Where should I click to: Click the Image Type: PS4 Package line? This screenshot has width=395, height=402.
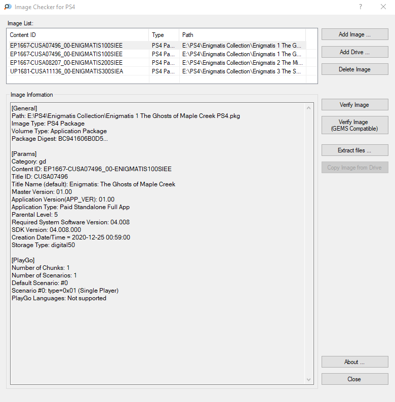tap(48, 124)
